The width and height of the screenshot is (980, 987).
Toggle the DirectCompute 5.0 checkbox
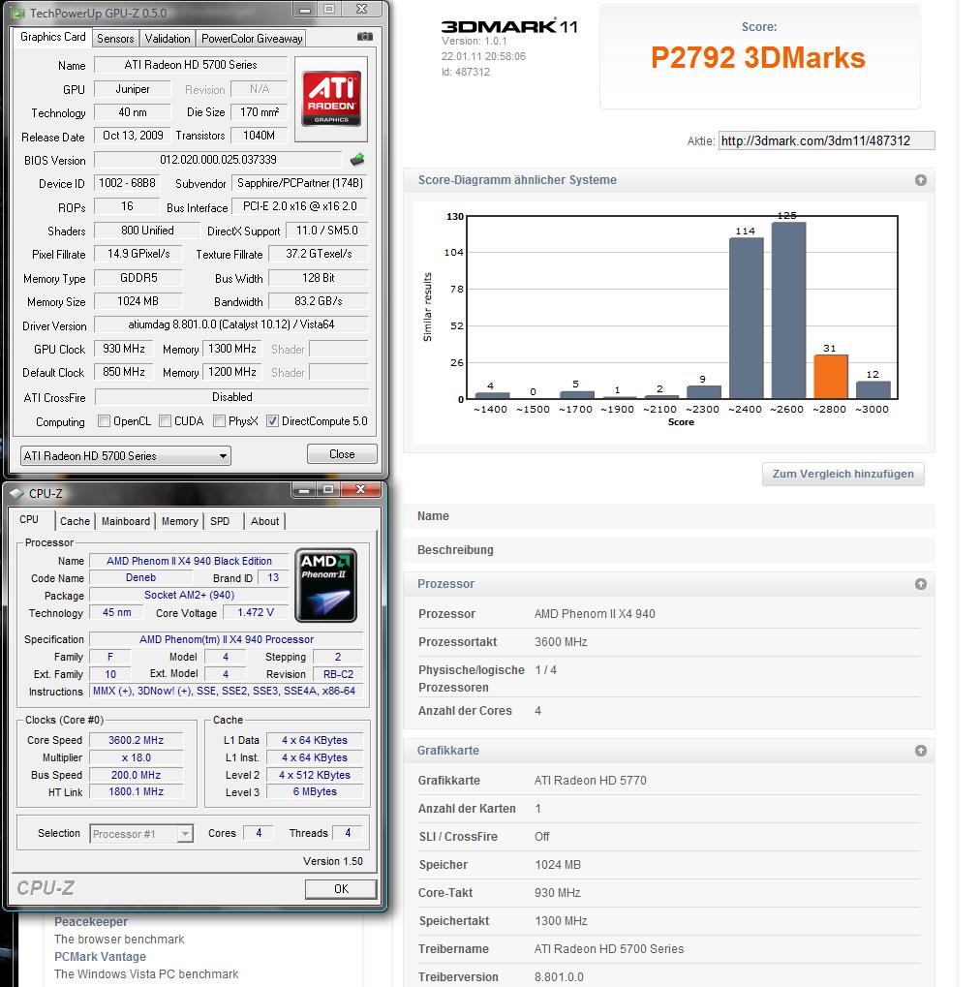pyautogui.click(x=272, y=421)
